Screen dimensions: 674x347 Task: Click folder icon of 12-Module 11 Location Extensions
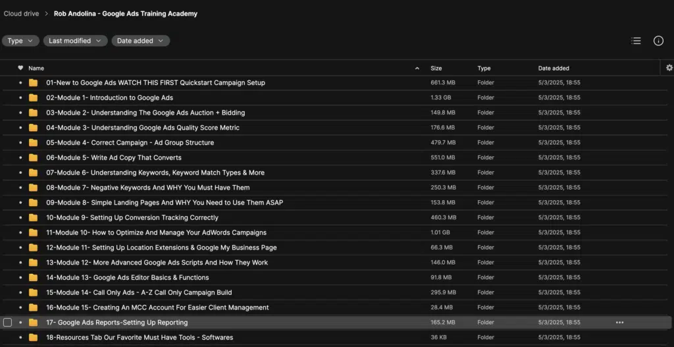(x=33, y=248)
